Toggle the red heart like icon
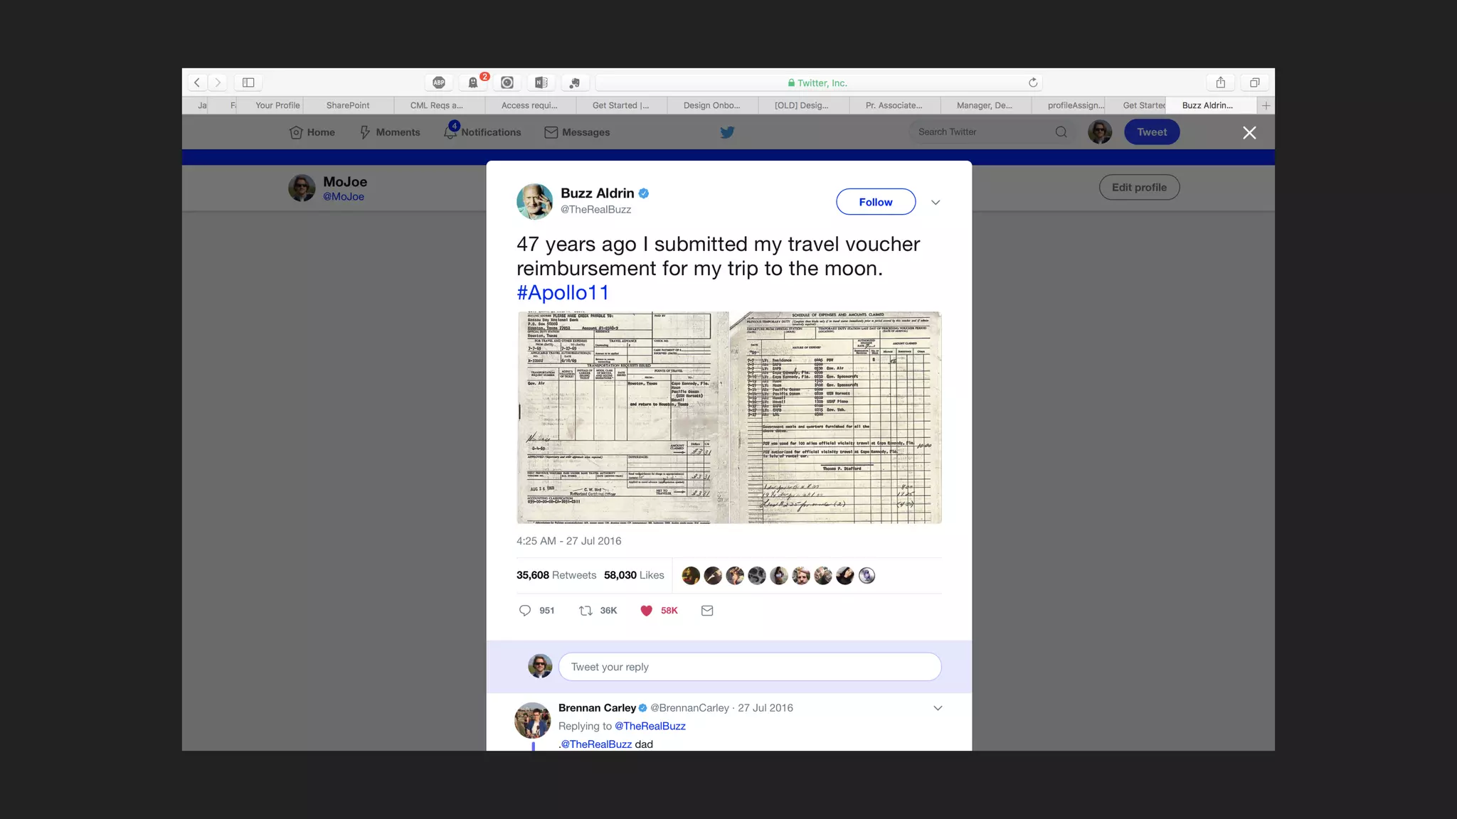 [x=646, y=611]
